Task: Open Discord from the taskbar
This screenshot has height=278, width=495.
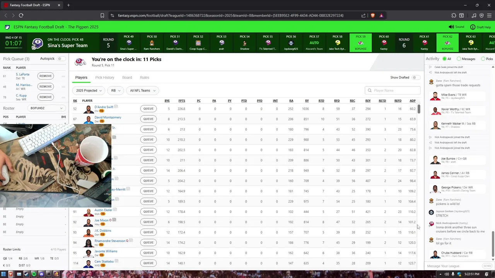Action: click(42, 274)
